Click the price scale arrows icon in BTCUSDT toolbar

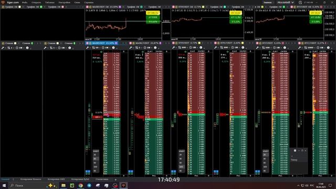tap(264, 48)
